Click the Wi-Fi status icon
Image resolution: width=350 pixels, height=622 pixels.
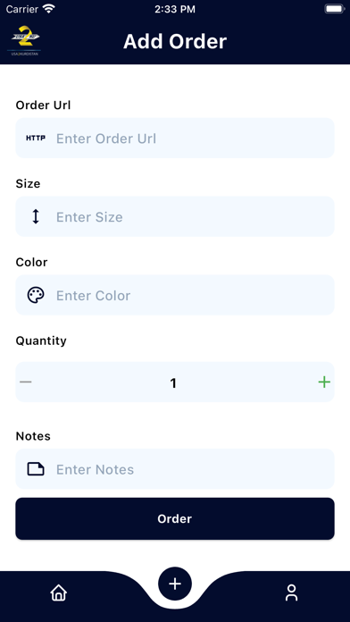[49, 9]
